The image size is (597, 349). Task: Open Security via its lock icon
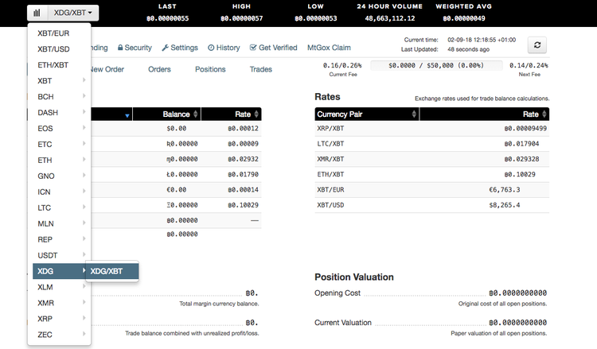[120, 48]
